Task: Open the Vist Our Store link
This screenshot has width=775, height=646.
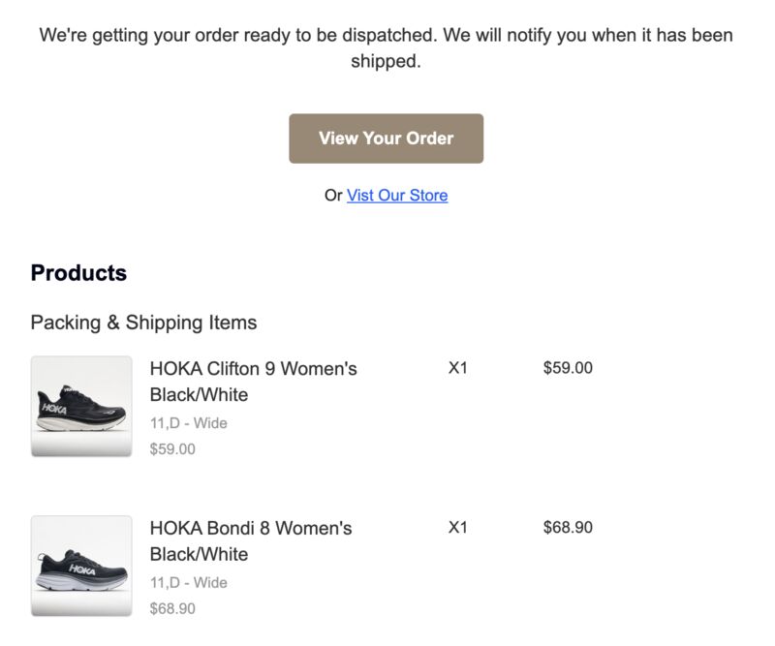Action: coord(397,196)
